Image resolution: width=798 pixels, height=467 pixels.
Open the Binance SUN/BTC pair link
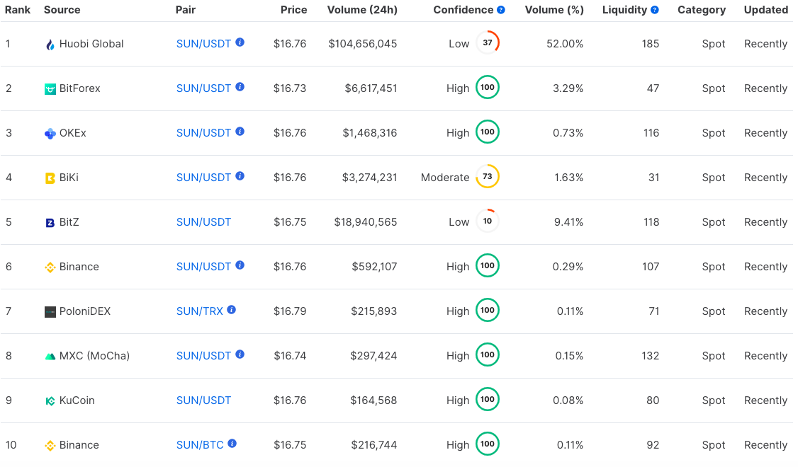(200, 445)
